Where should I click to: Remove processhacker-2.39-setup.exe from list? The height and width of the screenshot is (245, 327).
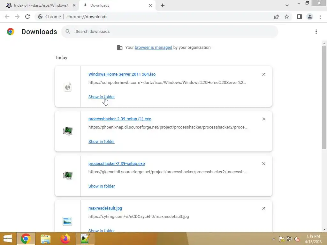click(263, 164)
